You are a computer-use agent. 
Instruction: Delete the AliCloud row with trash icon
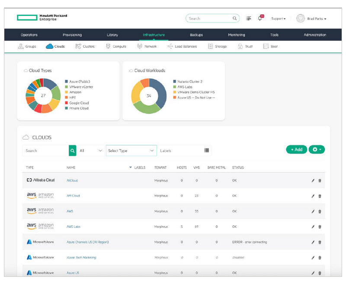(320, 180)
